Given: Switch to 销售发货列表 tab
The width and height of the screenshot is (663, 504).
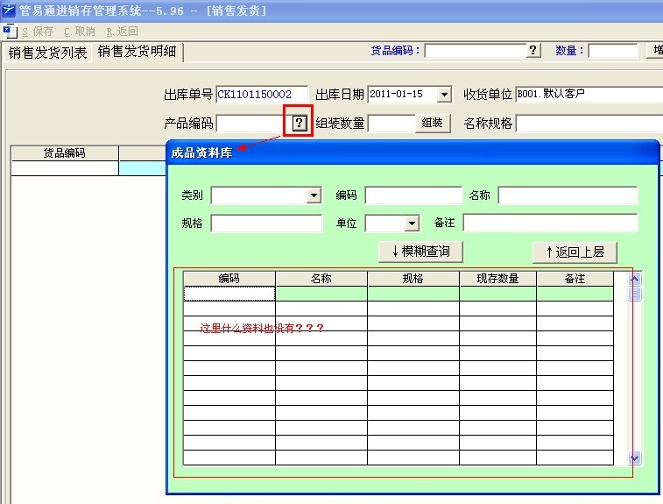Looking at the screenshot, I should pos(47,53).
